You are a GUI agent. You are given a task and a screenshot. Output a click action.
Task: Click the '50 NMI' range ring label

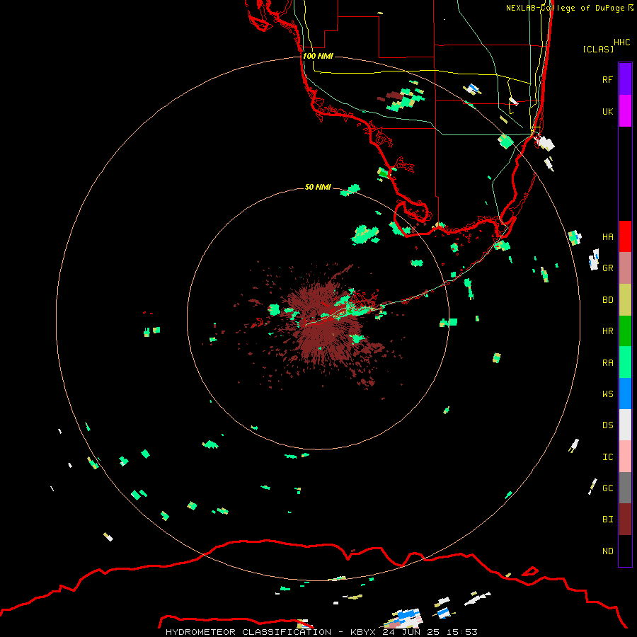click(318, 187)
